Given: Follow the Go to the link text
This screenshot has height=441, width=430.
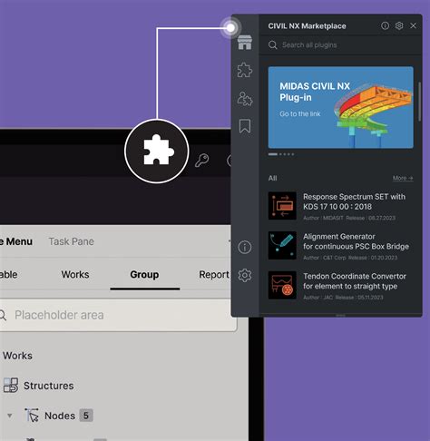Looking at the screenshot, I should [x=300, y=114].
